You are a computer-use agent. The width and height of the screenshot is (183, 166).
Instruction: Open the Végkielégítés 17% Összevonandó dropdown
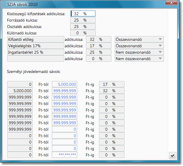pos(139,46)
